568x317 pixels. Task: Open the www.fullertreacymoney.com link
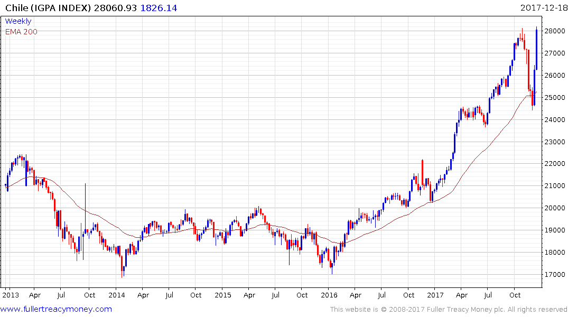pyautogui.click(x=56, y=309)
